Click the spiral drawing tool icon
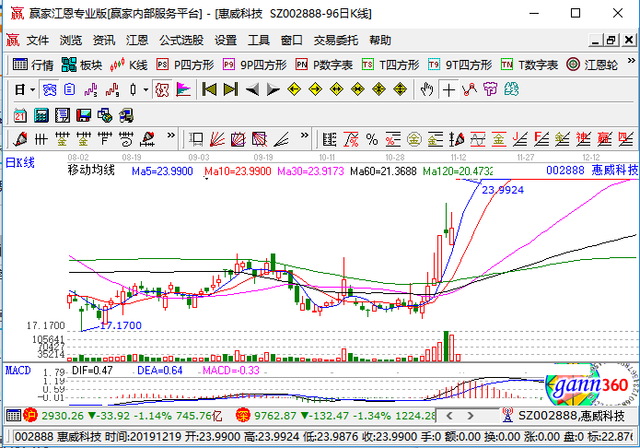 [126, 139]
